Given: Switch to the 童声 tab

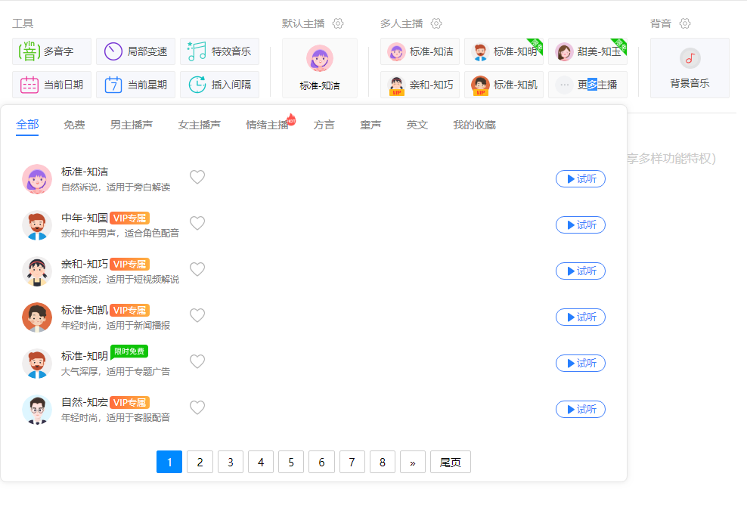Looking at the screenshot, I should point(370,125).
